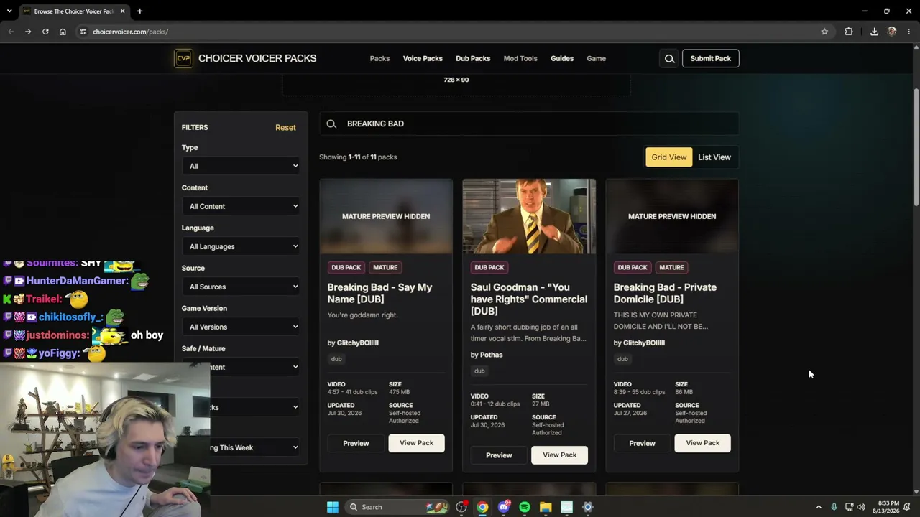The width and height of the screenshot is (920, 517).
Task: Switch to Grid View
Action: pyautogui.click(x=668, y=157)
